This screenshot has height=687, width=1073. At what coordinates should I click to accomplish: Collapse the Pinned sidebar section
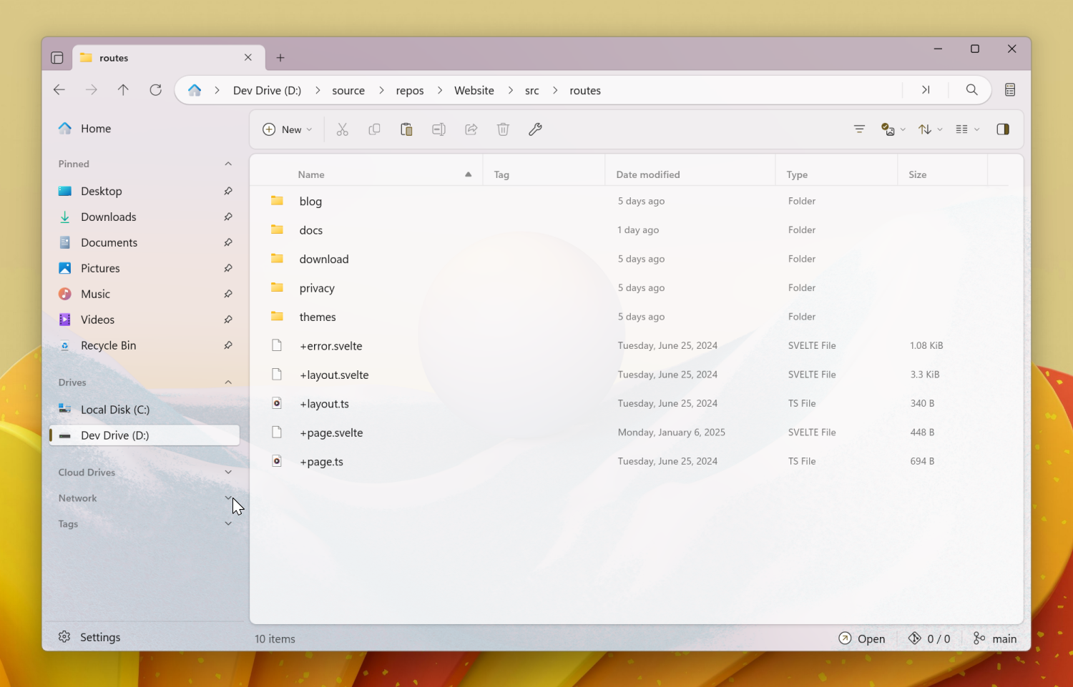point(228,164)
